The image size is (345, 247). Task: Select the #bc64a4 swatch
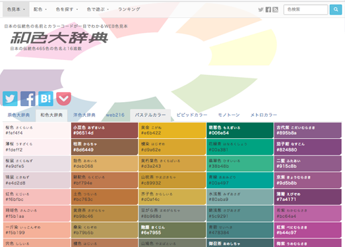308,213
